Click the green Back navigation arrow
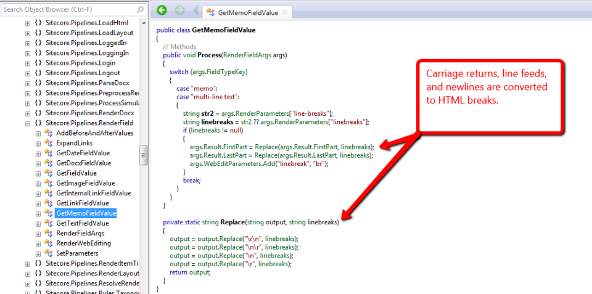 pyautogui.click(x=162, y=10)
